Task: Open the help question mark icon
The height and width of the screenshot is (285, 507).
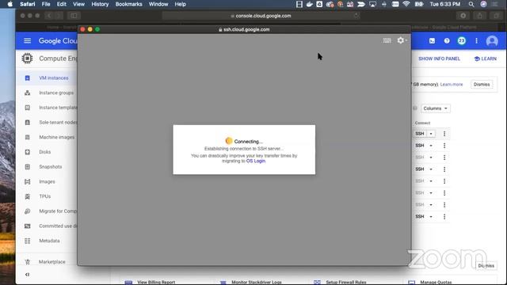Action: coord(447,41)
